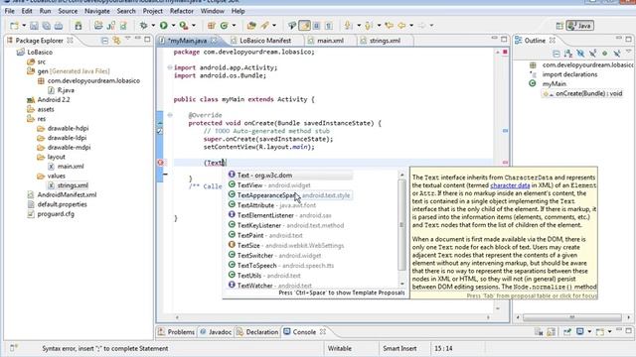Viewport: 636px width, 357px height.
Task: Click the Search flashlight toolbar icon
Action: 264,26
